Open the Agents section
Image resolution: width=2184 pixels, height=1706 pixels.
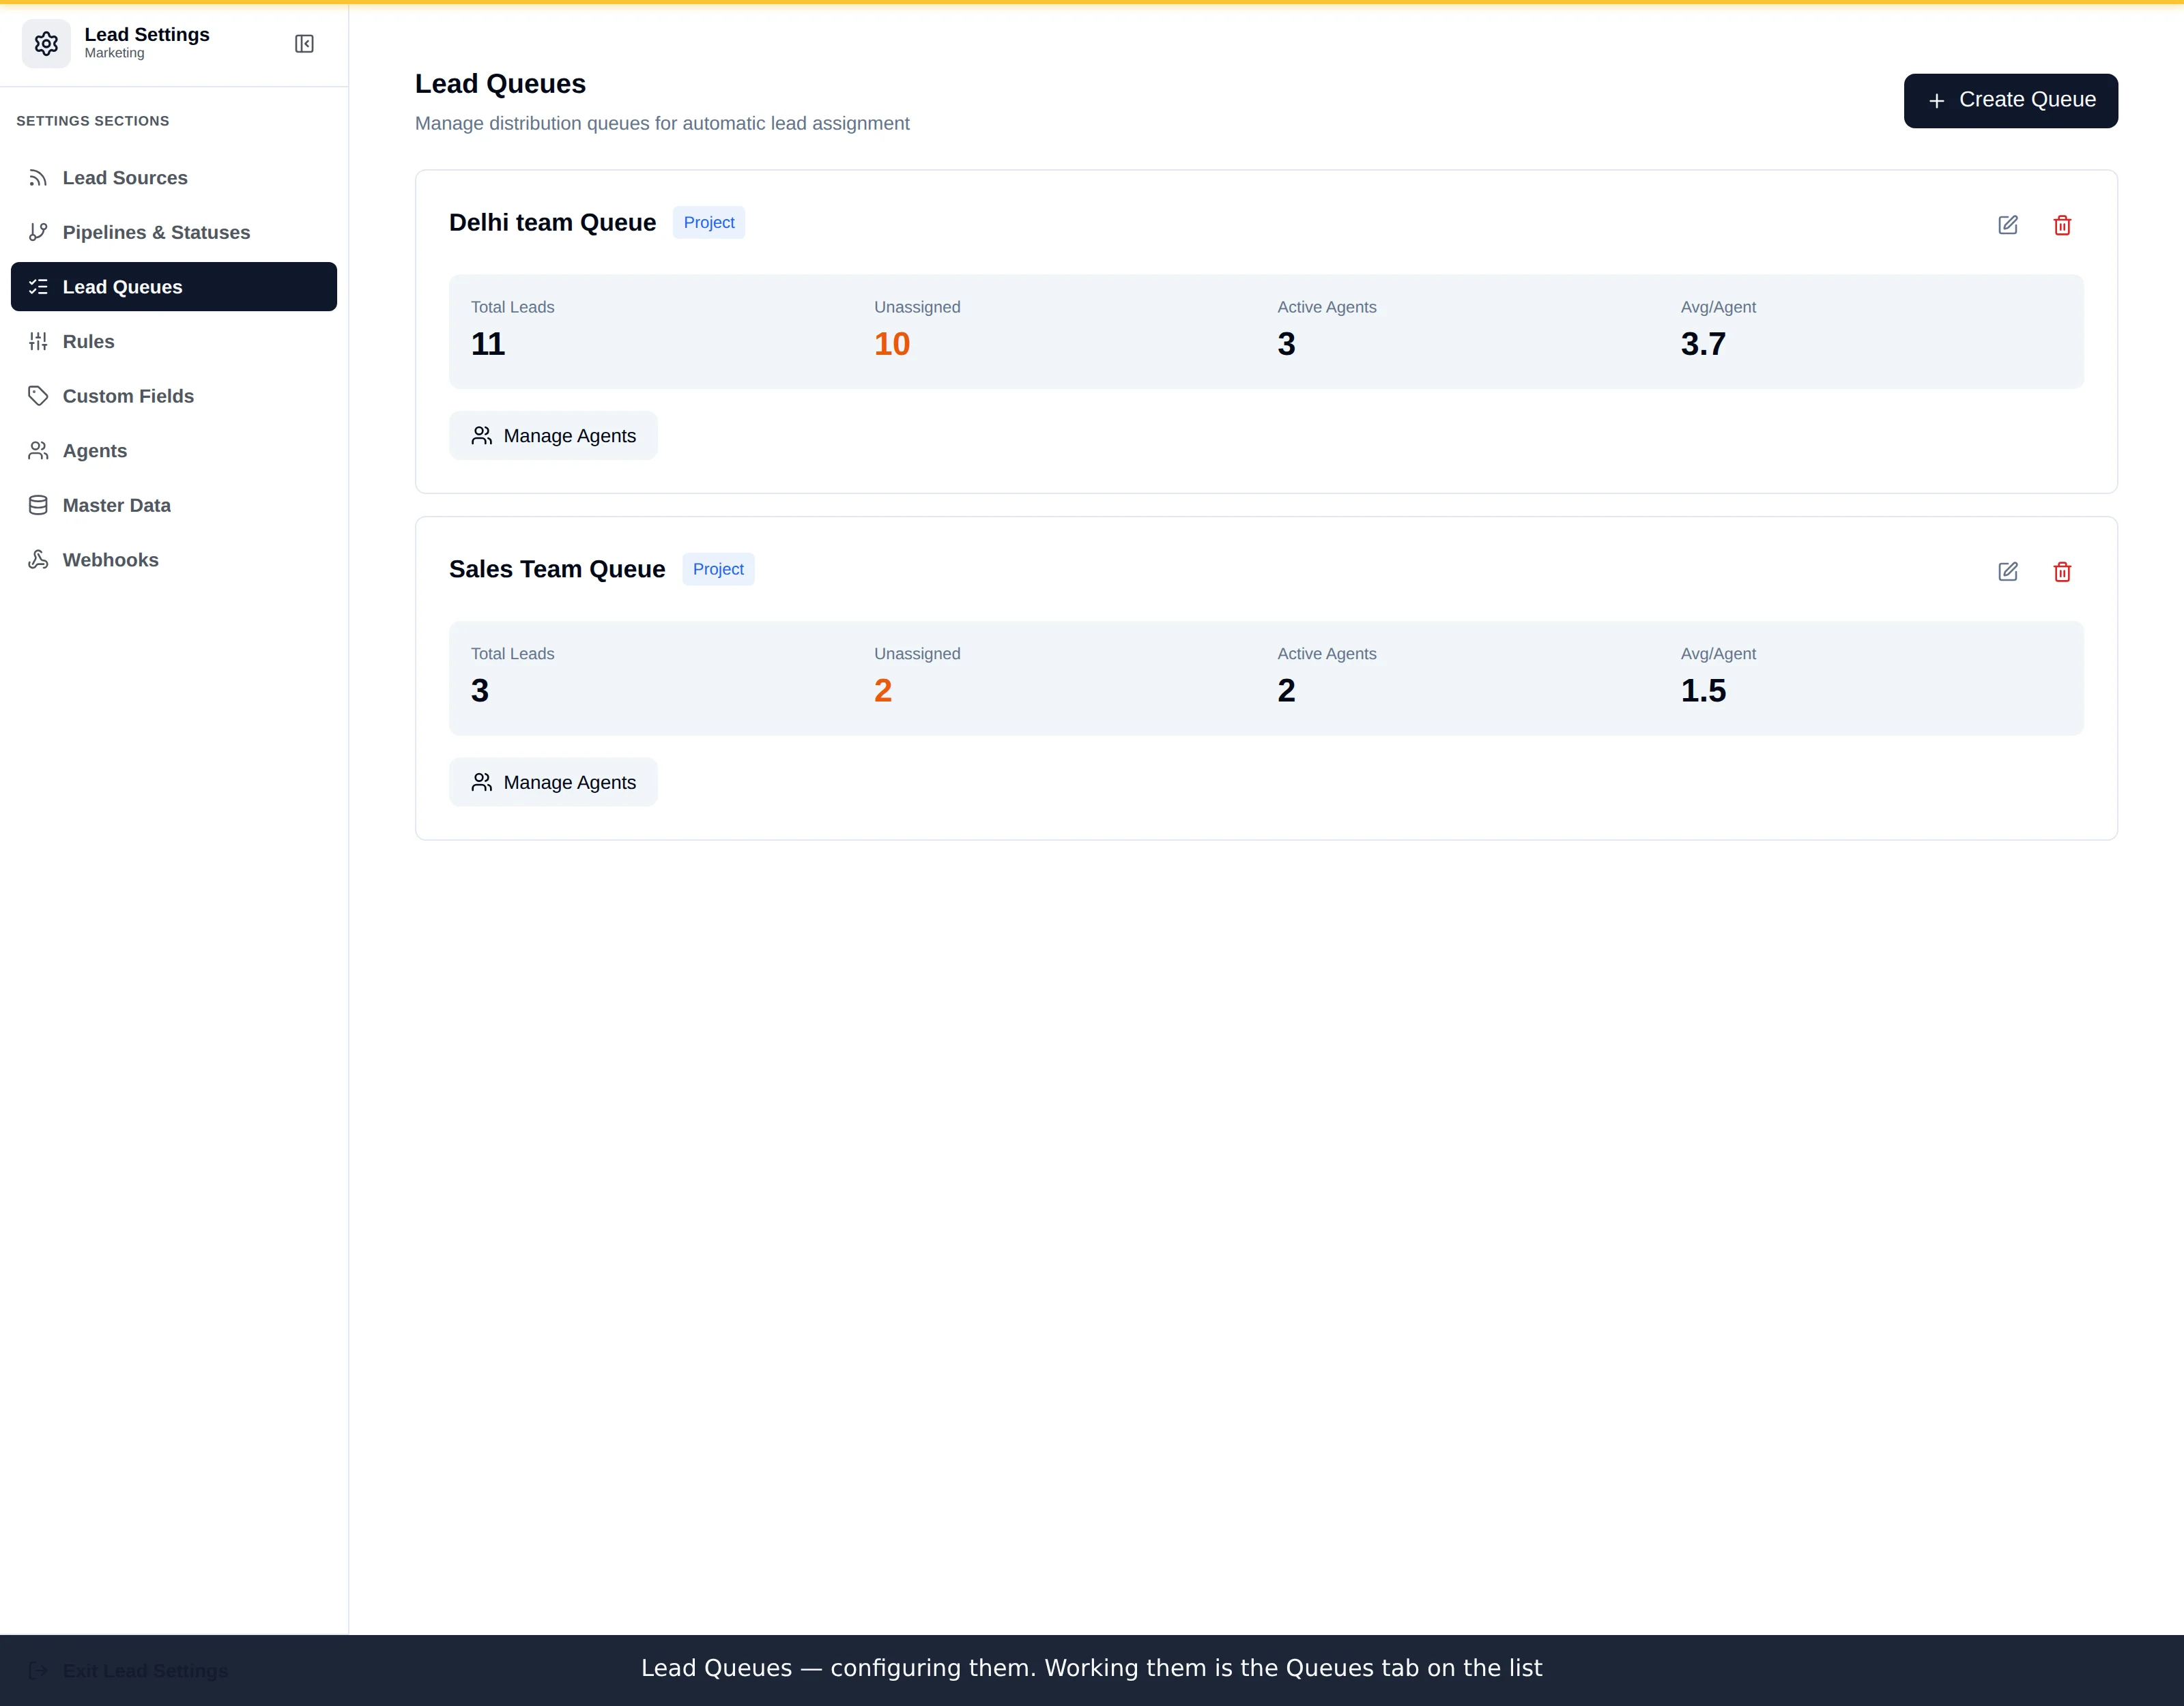click(174, 451)
